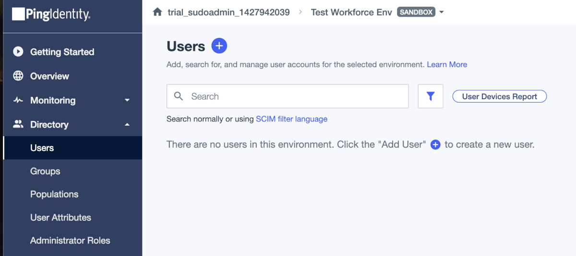
Task: Click the User Devices Report button
Action: point(499,96)
